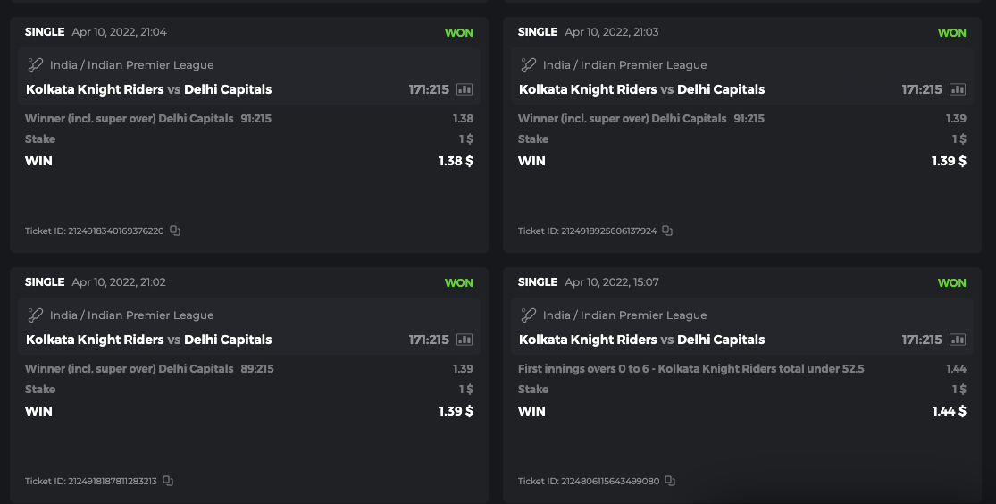The image size is (996, 504).
Task: Click the WON status on the 21:03 bet
Action: pos(951,32)
